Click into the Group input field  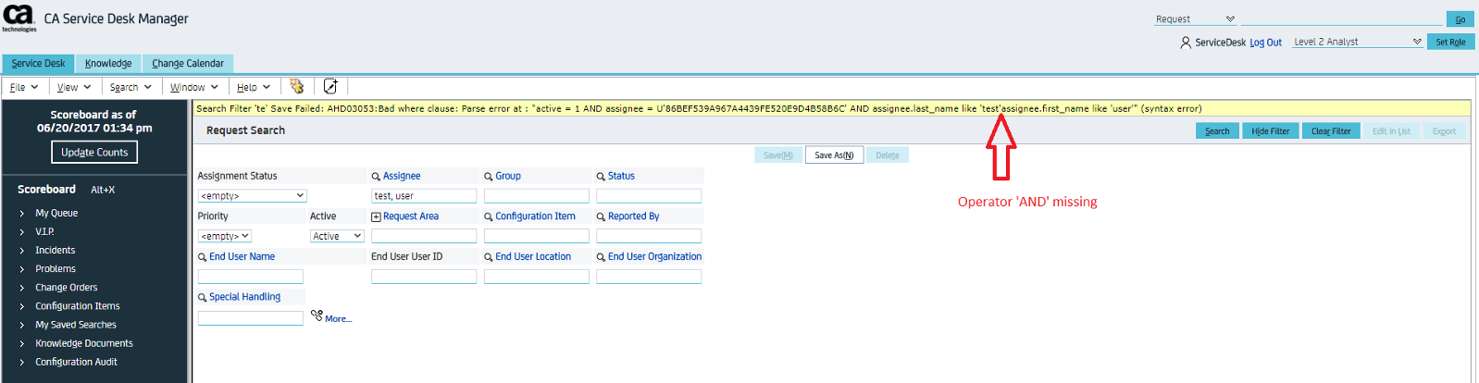coord(537,196)
